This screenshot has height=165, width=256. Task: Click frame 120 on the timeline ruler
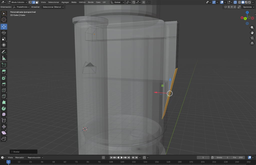click(x=122, y=162)
